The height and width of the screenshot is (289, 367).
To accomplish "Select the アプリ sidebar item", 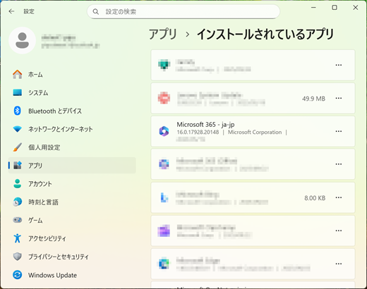I will (x=72, y=166).
